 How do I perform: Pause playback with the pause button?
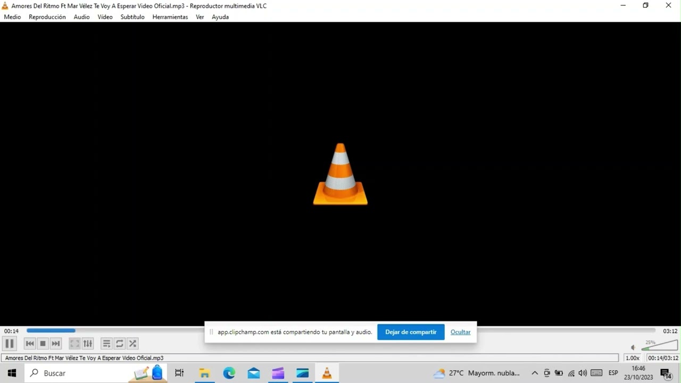(x=10, y=344)
